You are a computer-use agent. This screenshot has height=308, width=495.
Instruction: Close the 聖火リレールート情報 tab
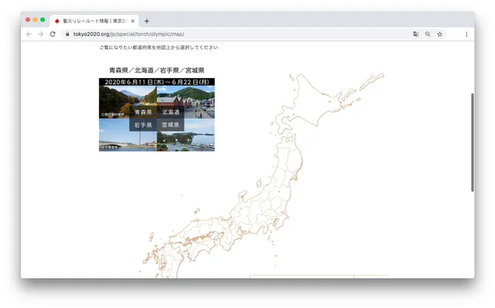click(x=132, y=21)
